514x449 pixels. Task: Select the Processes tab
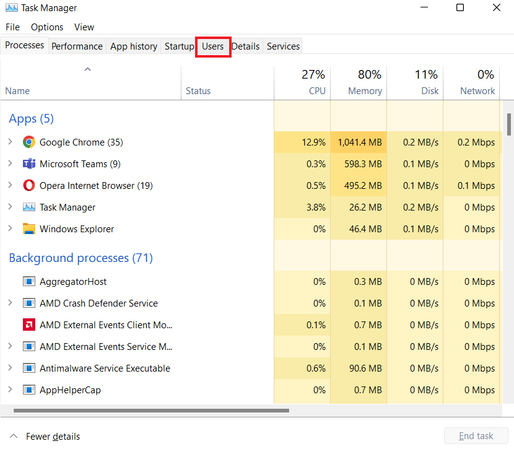click(x=25, y=45)
